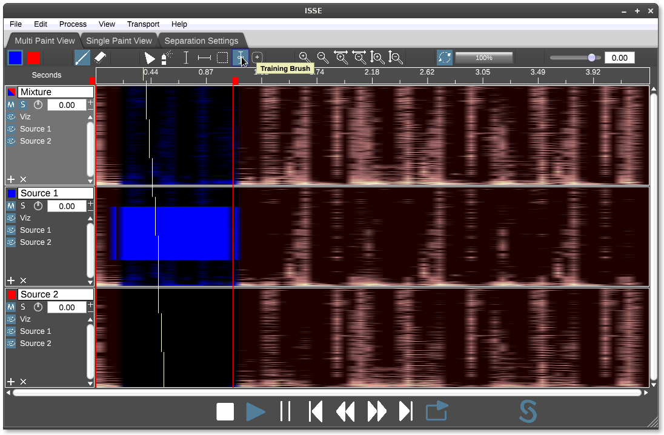664x435 pixels.
Task: Switch to the Separation Settings tab
Action: pos(201,41)
